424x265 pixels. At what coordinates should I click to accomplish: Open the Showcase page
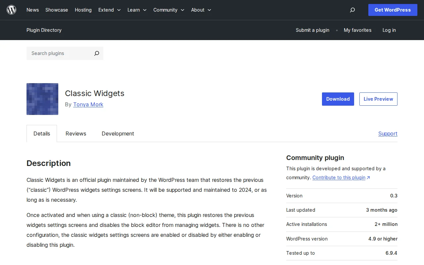tap(56, 10)
